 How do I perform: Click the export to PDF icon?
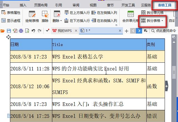[x=15, y=31]
